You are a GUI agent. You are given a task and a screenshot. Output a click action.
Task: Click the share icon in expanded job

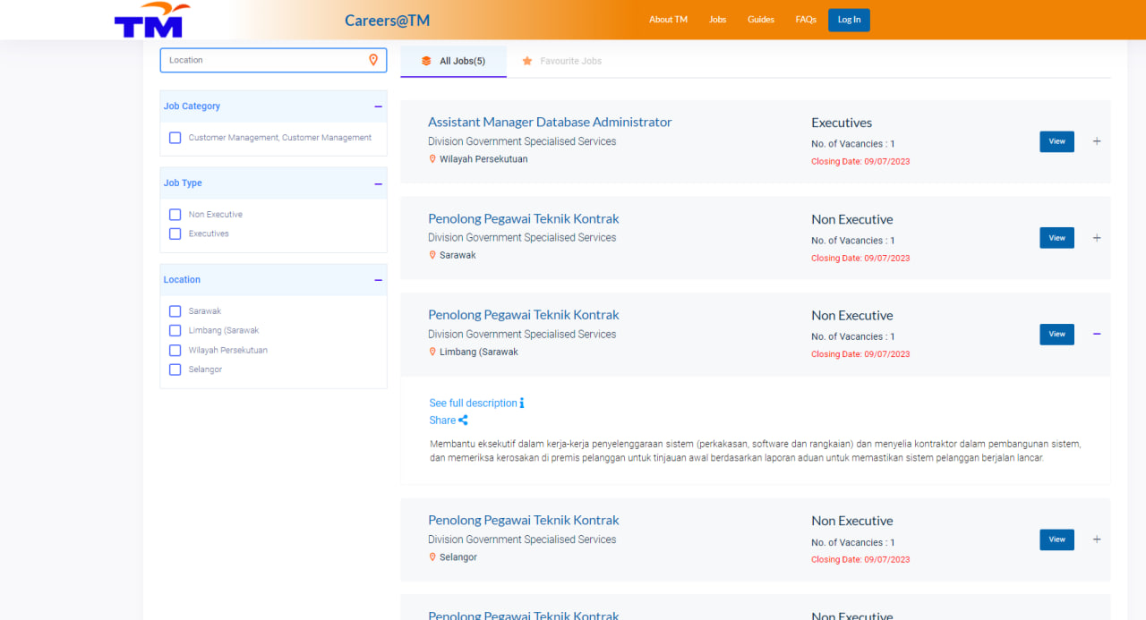click(x=463, y=420)
